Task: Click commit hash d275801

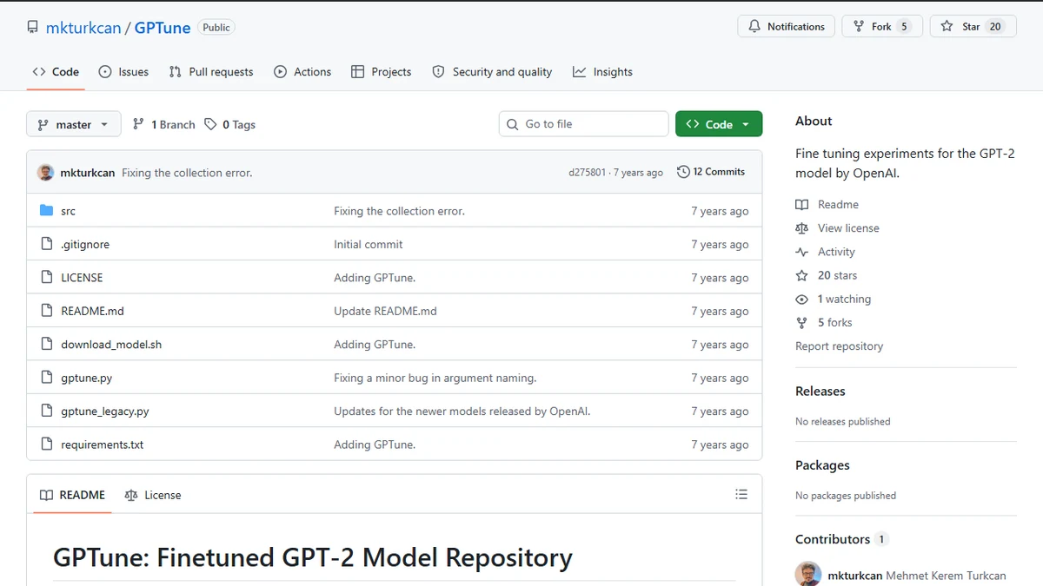Action: click(588, 173)
